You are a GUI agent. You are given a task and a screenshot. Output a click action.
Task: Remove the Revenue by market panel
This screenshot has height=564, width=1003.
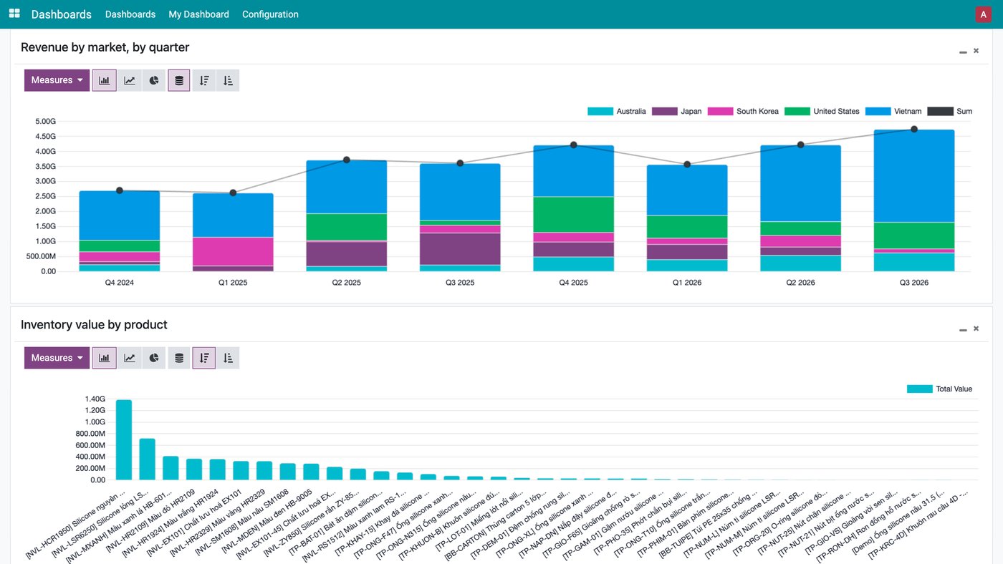tap(976, 51)
